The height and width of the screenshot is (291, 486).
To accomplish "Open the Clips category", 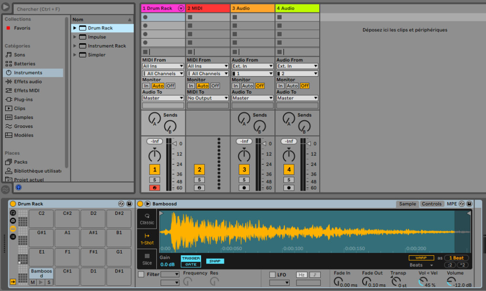I will pos(20,108).
